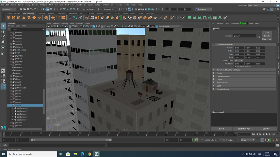The height and width of the screenshot is (157, 280).
Task: Create a polygon cylinder from shelf
Action: pyautogui.click(x=19, y=18)
